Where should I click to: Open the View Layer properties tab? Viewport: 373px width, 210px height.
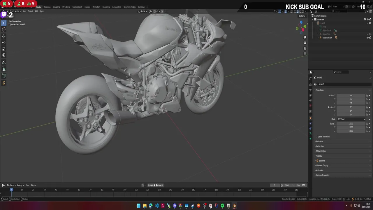click(x=310, y=95)
